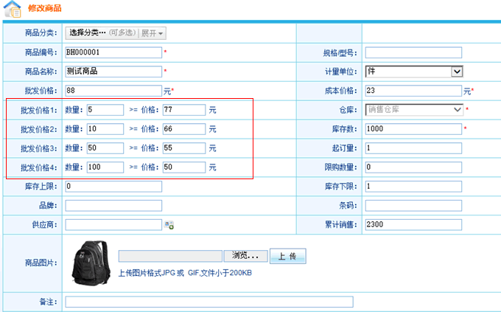This screenshot has height=312, width=501.
Task: Click the 商品名称 input field
Action: click(113, 72)
